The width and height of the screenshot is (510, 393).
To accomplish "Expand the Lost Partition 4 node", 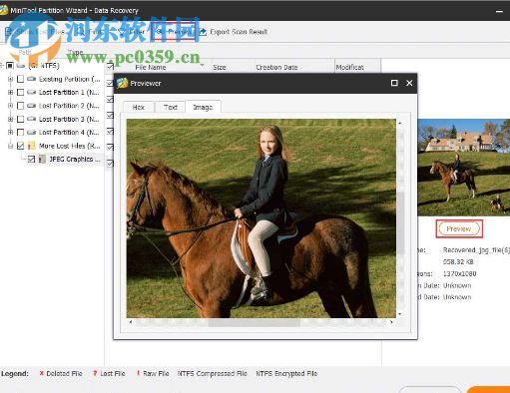I will click(10, 132).
